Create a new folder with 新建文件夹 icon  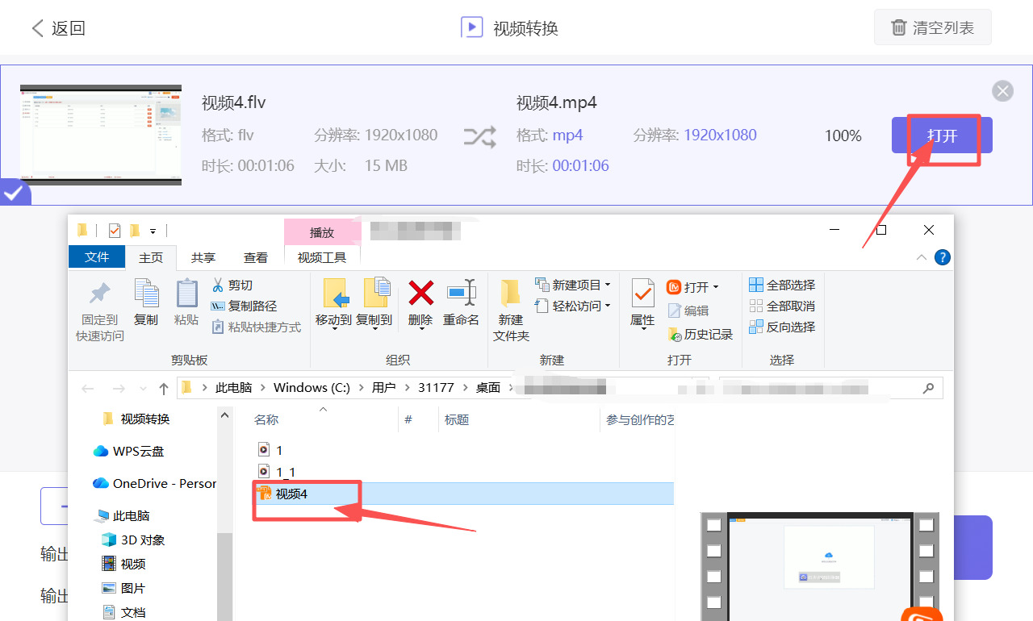510,310
